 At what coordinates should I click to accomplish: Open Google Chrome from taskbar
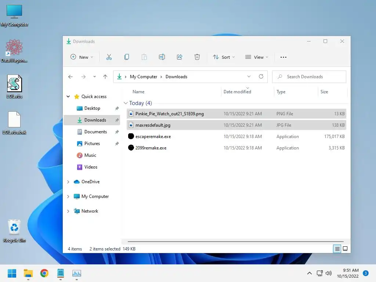(x=44, y=273)
